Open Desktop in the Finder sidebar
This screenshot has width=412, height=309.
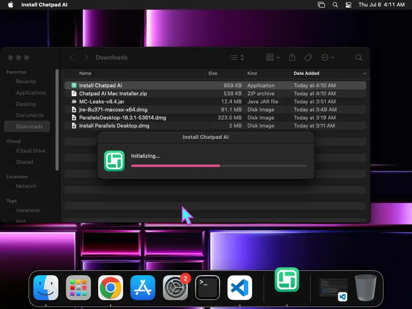[26, 104]
